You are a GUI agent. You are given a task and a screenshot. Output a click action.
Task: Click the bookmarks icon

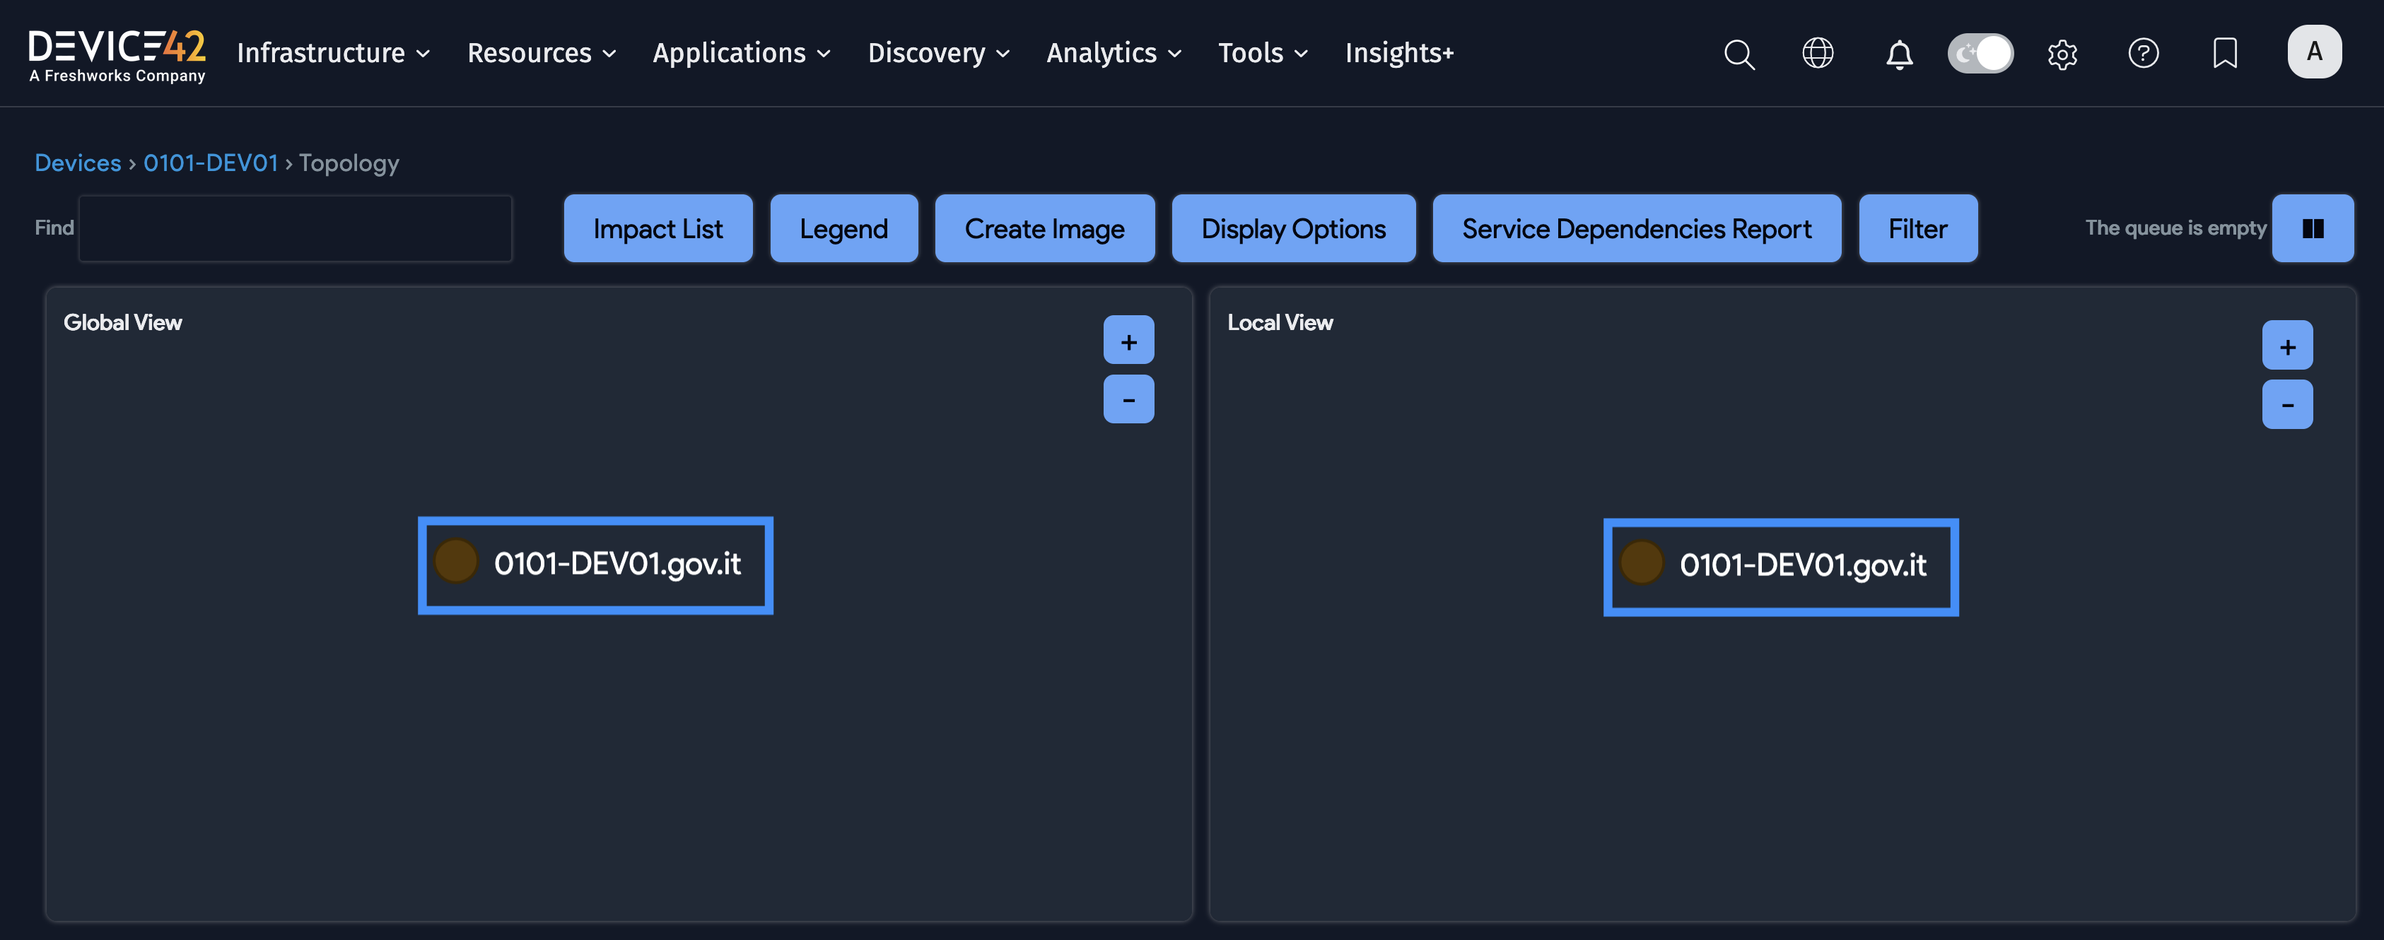(x=2224, y=54)
